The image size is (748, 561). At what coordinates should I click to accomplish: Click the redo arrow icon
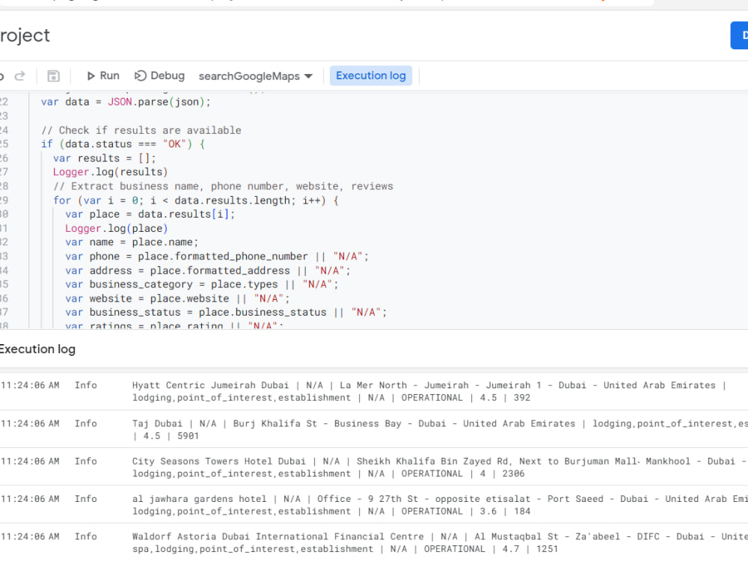point(20,76)
